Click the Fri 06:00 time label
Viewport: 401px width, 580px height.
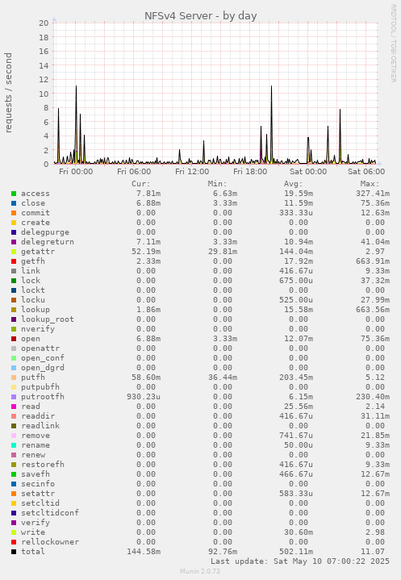tap(134, 172)
